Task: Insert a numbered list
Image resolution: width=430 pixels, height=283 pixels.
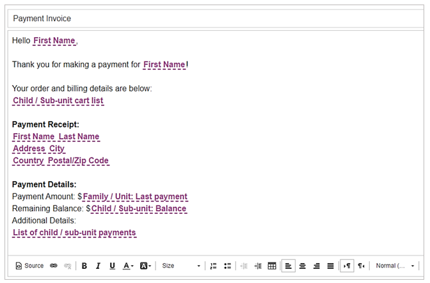Action: pyautogui.click(x=213, y=266)
